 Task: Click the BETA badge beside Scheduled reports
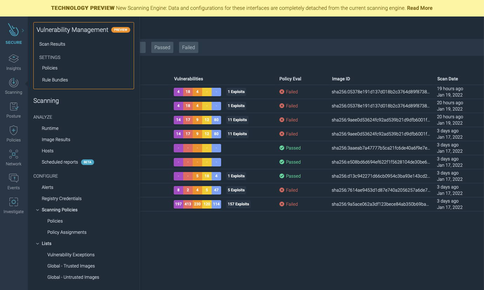tap(88, 162)
